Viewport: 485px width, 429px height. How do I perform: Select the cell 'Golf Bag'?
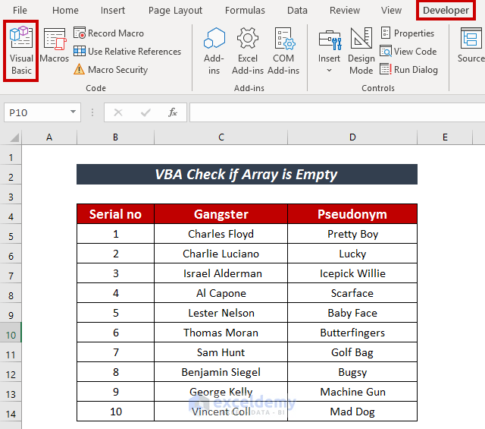pos(352,352)
